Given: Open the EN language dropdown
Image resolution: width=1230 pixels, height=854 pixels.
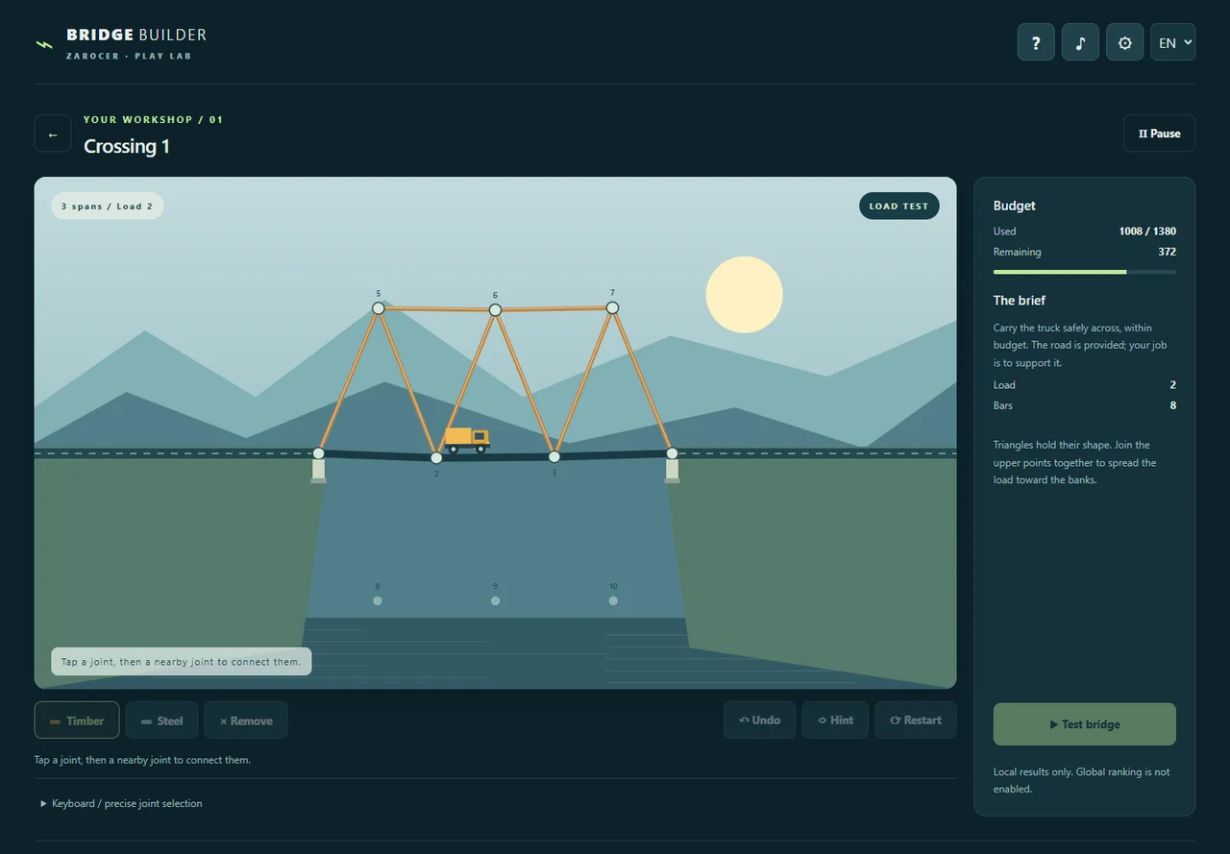Looking at the screenshot, I should [x=1172, y=42].
